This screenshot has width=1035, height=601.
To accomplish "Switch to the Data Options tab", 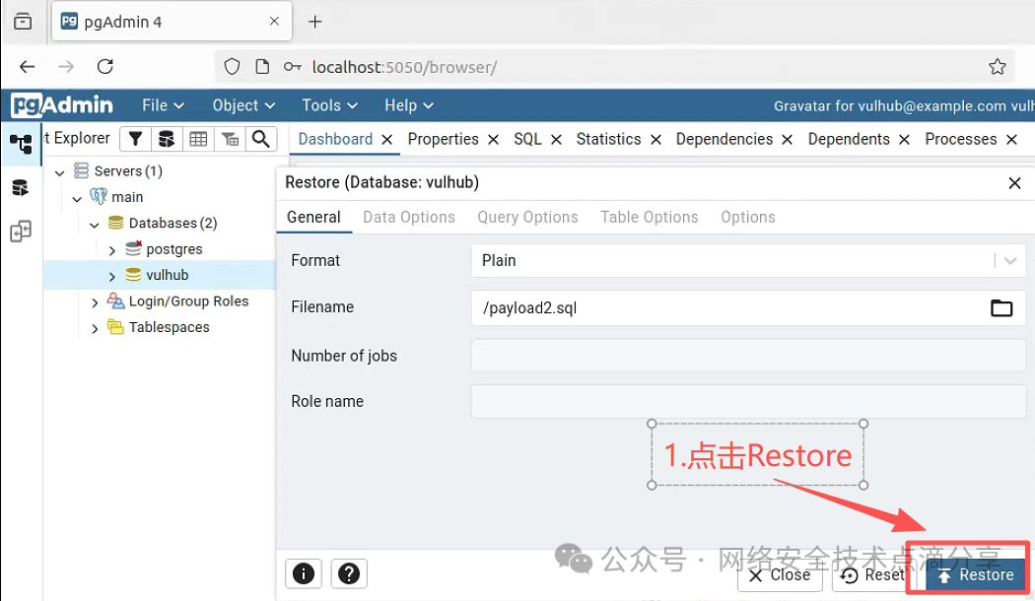I will point(409,217).
